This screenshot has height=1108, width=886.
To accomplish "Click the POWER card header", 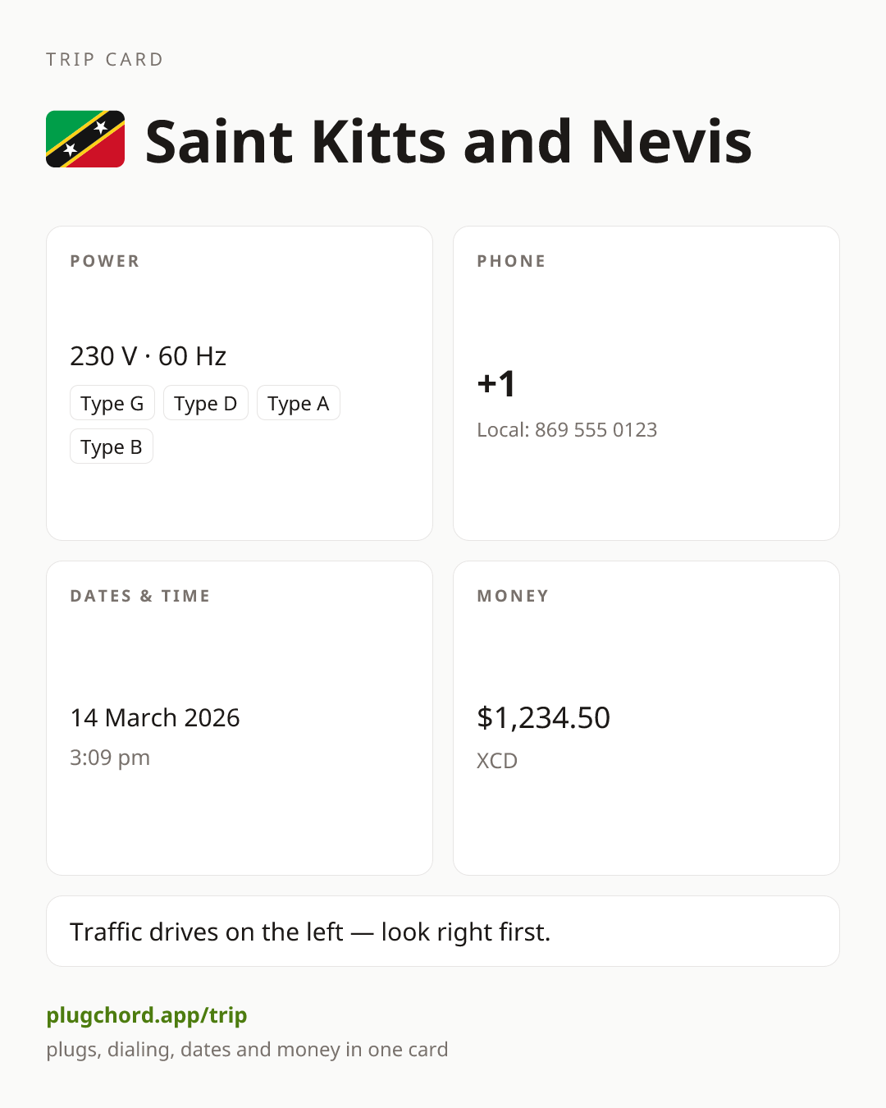I will click(x=105, y=261).
